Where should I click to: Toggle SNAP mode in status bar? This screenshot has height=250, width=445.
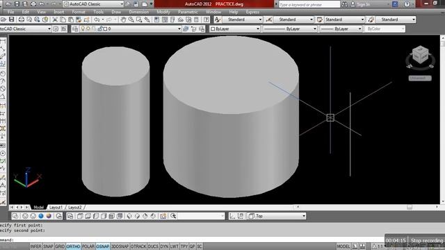click(48, 247)
